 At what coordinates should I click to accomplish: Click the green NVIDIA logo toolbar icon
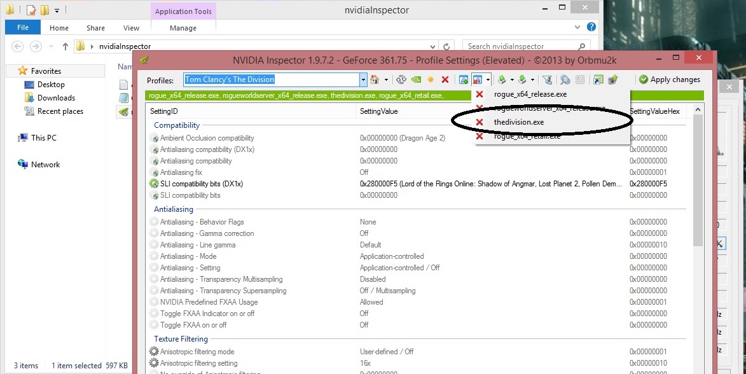pyautogui.click(x=415, y=80)
